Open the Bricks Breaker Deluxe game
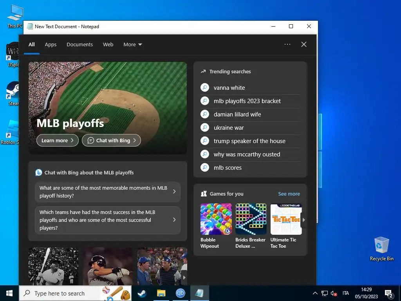This screenshot has width=401, height=301. point(251,226)
